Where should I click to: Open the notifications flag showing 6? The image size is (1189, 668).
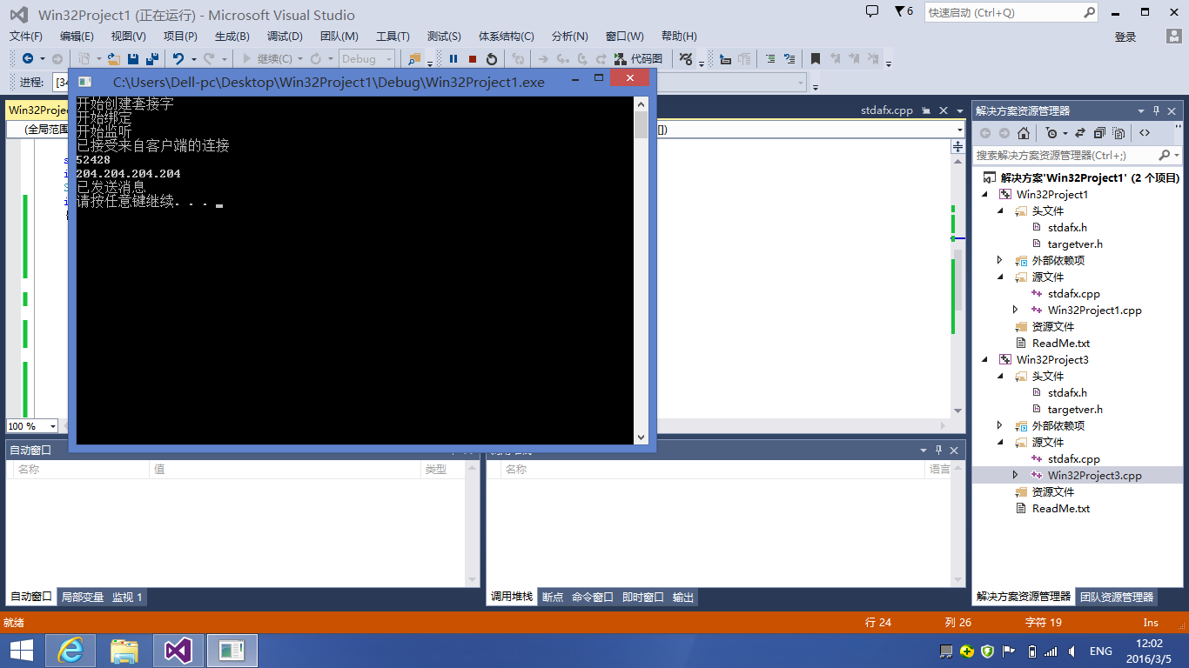pos(904,12)
